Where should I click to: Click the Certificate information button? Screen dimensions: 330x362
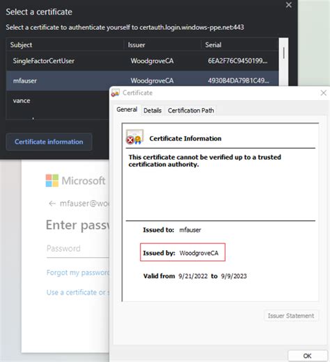[x=49, y=142]
